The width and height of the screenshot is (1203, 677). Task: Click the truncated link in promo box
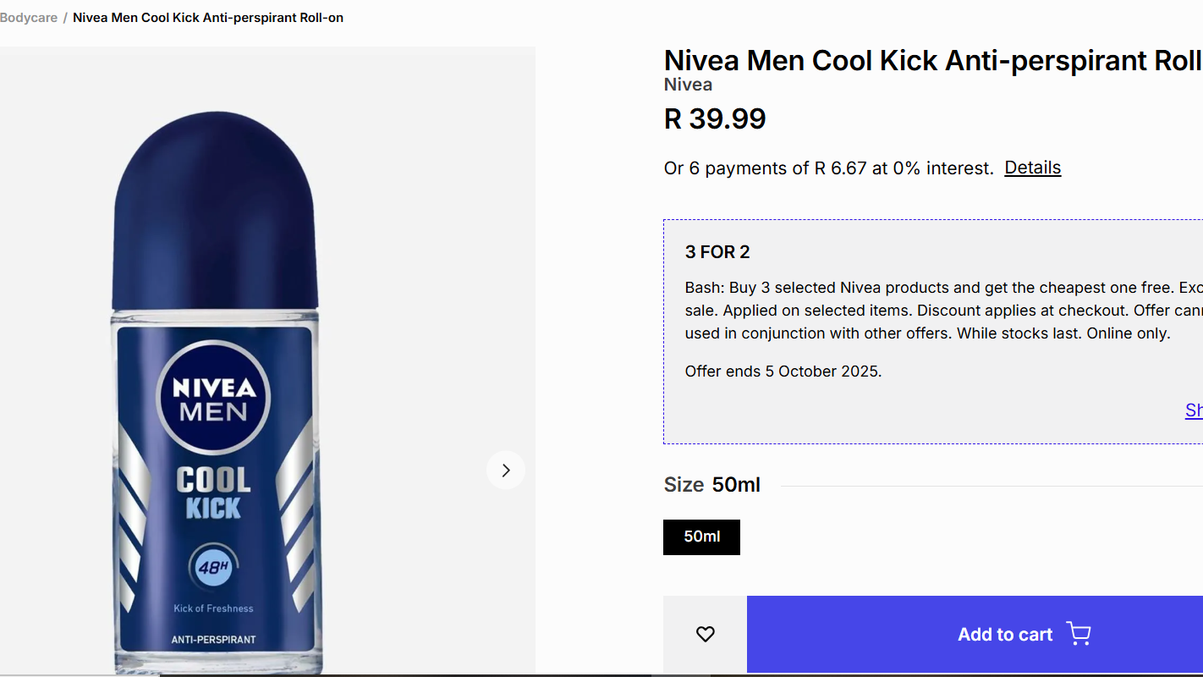point(1194,410)
